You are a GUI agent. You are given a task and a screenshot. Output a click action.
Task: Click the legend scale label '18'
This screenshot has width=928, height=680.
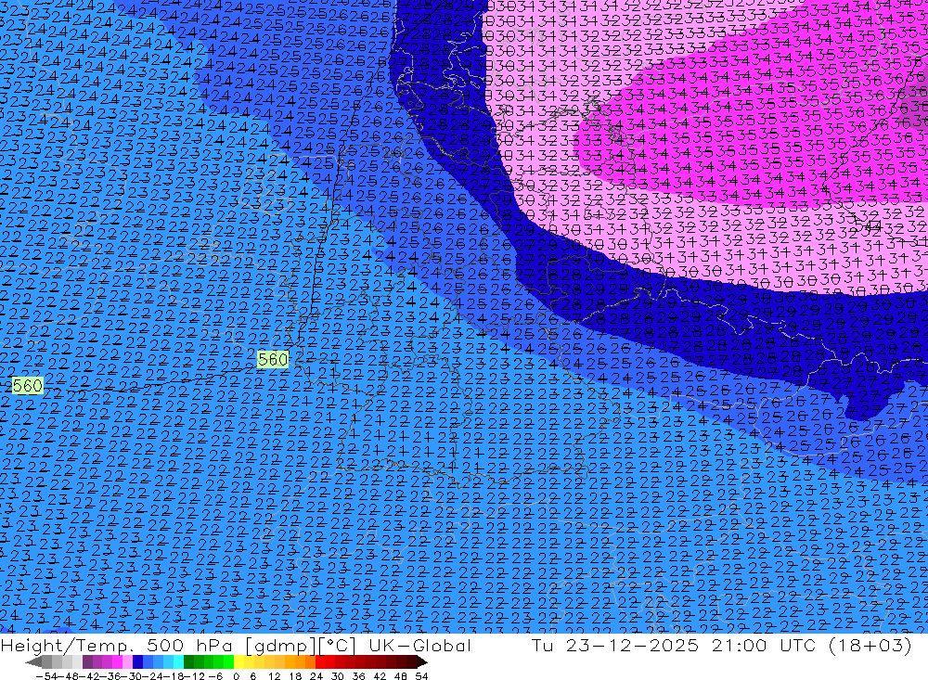[295, 676]
